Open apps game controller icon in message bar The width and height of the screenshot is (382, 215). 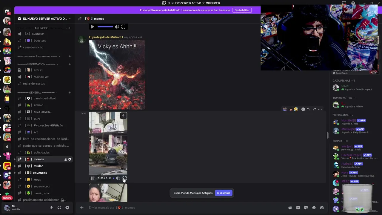pyautogui.click(x=322, y=208)
